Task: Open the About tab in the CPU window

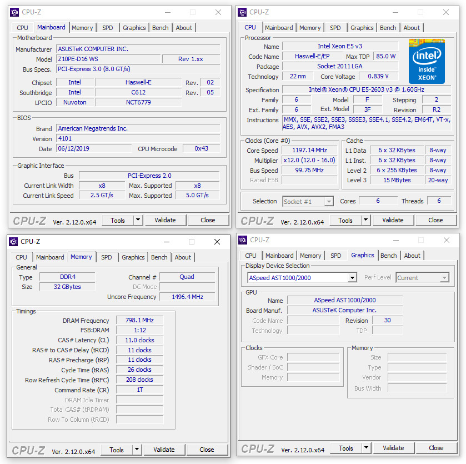Action: point(412,28)
